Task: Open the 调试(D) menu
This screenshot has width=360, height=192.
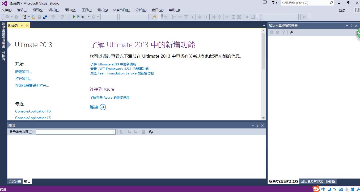Action: pos(54,10)
